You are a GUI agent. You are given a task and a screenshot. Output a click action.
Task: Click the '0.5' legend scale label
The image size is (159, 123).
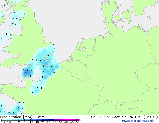[x=9, y=122]
